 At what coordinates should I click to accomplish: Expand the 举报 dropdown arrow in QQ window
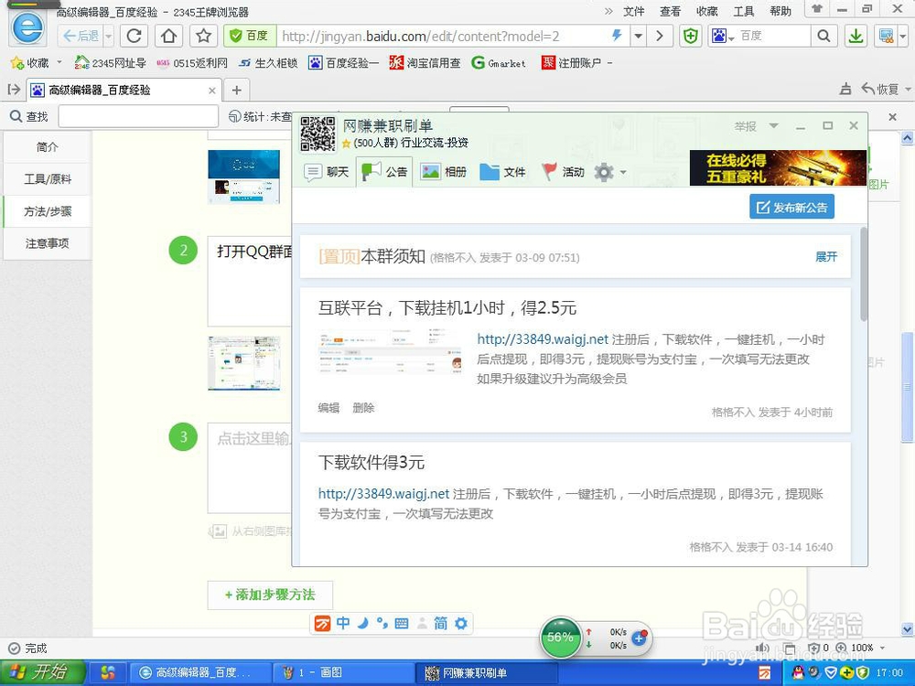[773, 126]
